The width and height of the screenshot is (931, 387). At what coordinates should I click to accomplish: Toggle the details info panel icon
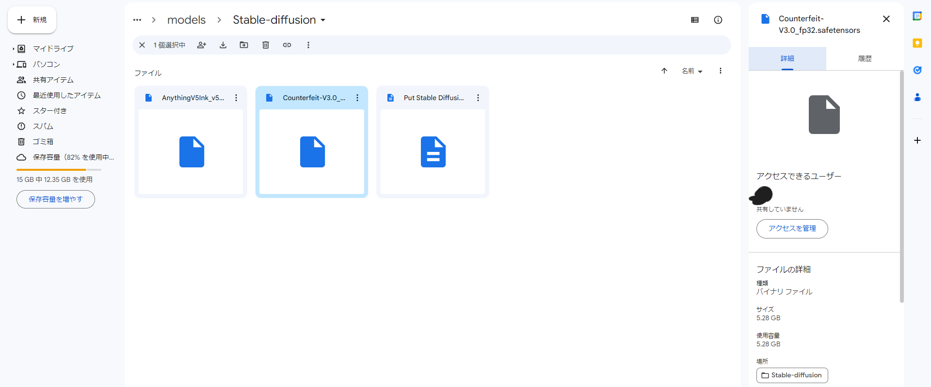point(718,20)
